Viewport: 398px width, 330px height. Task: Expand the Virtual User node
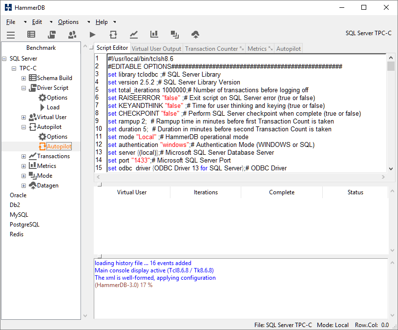pyautogui.click(x=23, y=118)
